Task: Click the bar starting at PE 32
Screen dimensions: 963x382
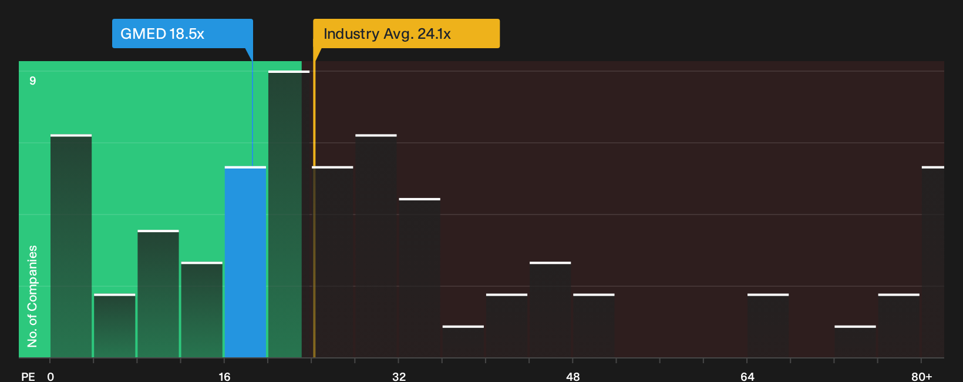Action: click(x=420, y=278)
